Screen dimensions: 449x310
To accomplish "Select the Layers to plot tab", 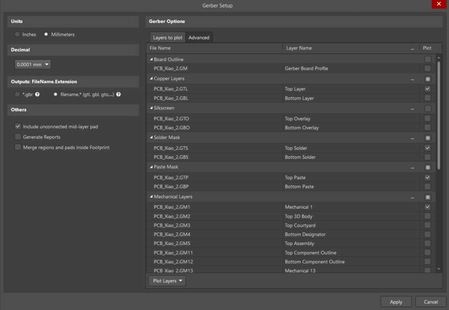I will 168,38.
